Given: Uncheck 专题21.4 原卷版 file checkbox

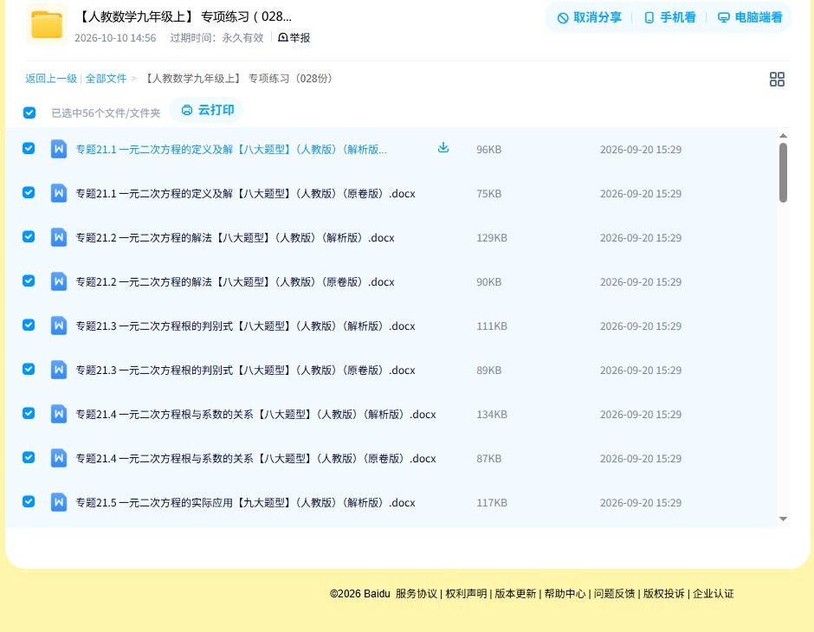Looking at the screenshot, I should (29, 457).
